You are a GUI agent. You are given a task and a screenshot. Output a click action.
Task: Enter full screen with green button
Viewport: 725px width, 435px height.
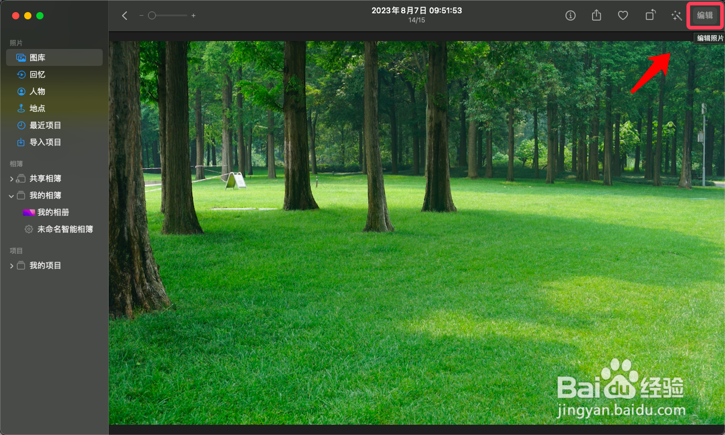click(40, 16)
